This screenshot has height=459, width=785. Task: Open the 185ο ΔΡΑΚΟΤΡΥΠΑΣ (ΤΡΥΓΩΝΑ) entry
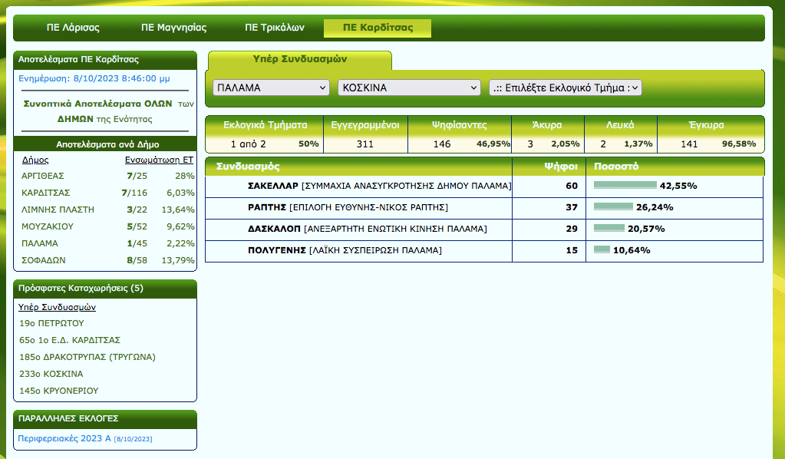coord(87,357)
